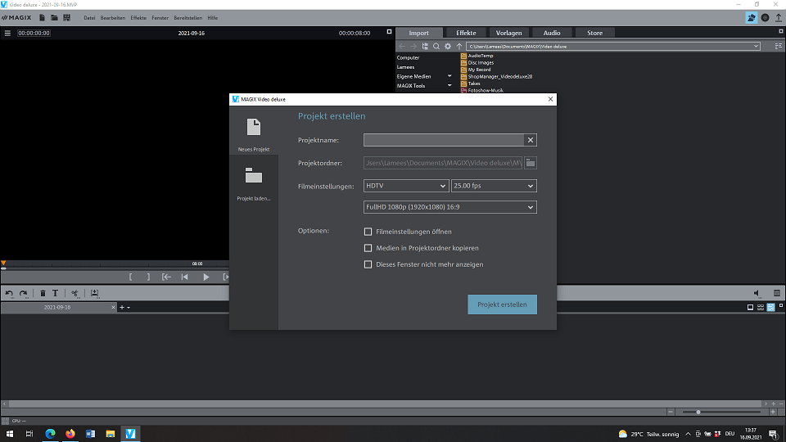Open the HDTV film settings dropdown
This screenshot has height=442, width=786.
pyautogui.click(x=405, y=186)
